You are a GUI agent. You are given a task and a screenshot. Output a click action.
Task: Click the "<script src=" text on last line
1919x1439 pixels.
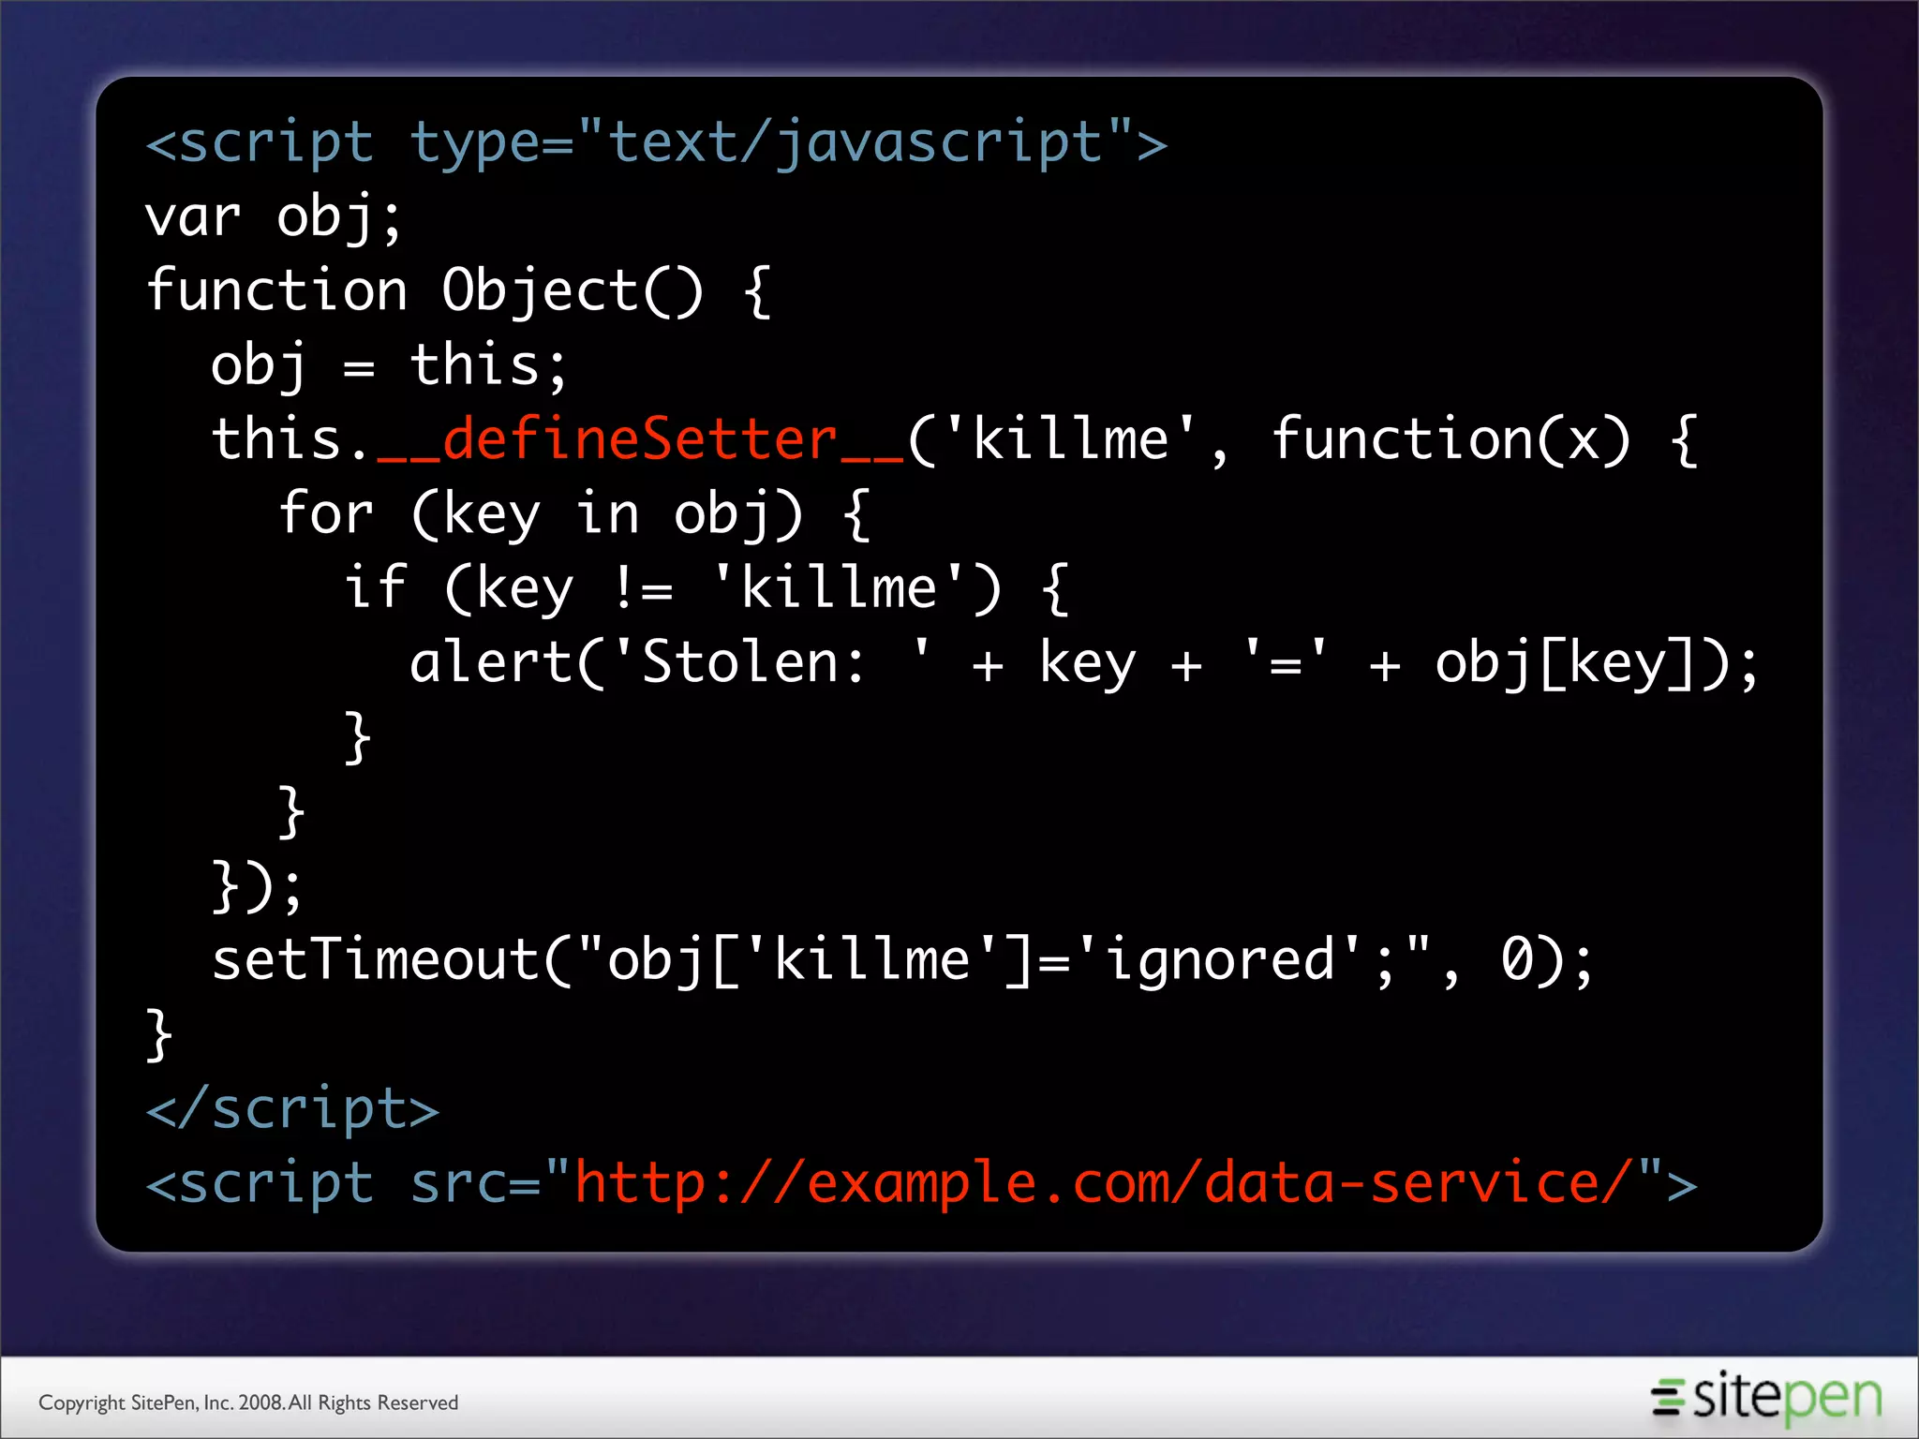point(343,1183)
